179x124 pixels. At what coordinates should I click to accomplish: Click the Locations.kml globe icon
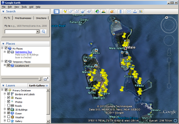12,65
